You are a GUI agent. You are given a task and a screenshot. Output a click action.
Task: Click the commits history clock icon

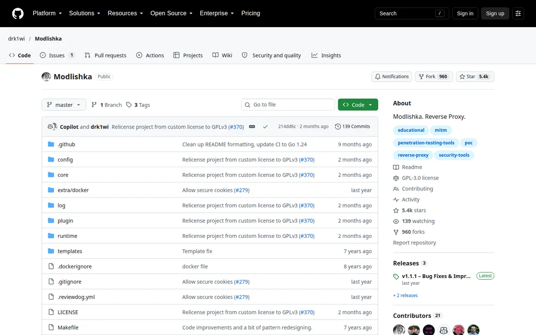point(338,126)
